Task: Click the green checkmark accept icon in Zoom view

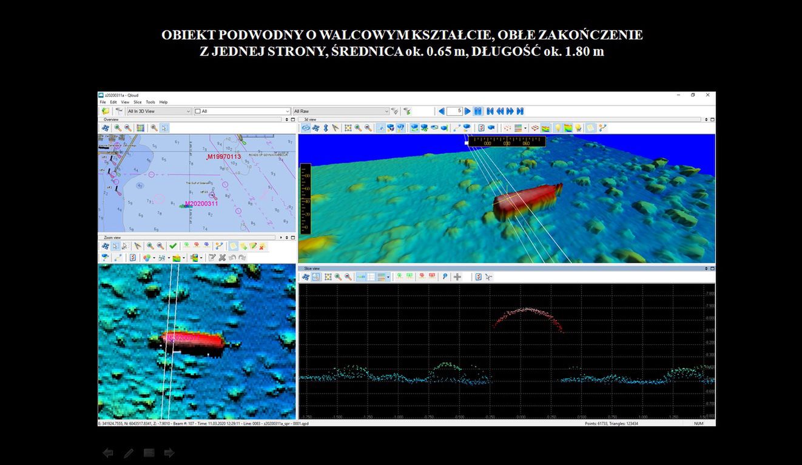Action: 173,246
